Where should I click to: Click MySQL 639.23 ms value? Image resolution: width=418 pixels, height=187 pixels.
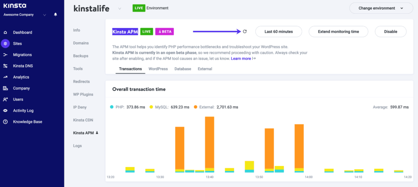click(180, 107)
